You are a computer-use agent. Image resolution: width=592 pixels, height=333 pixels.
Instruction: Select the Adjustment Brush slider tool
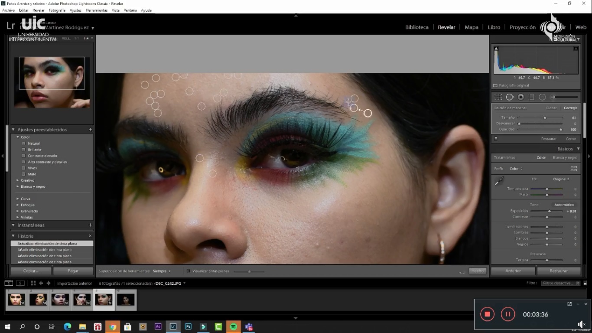pyautogui.click(x=564, y=97)
